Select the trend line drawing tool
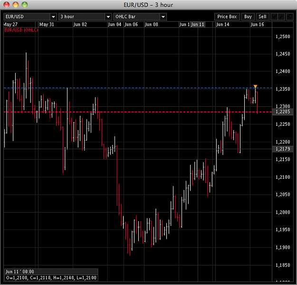The image size is (297, 285). tap(281, 17)
